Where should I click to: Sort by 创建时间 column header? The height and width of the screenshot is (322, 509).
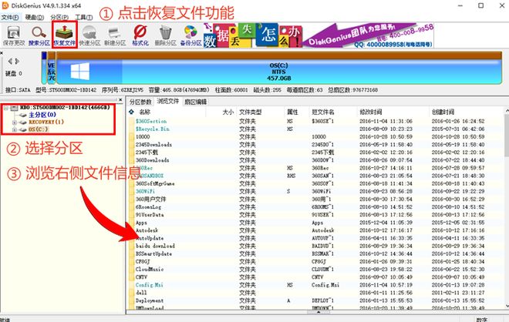[x=443, y=112]
